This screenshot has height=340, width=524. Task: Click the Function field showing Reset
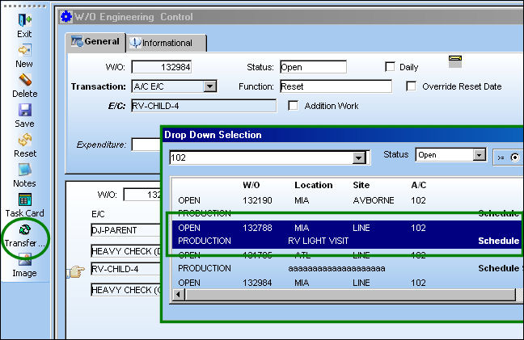pos(336,86)
